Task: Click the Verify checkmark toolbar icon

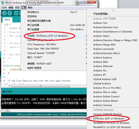Action: [x=4, y=13]
